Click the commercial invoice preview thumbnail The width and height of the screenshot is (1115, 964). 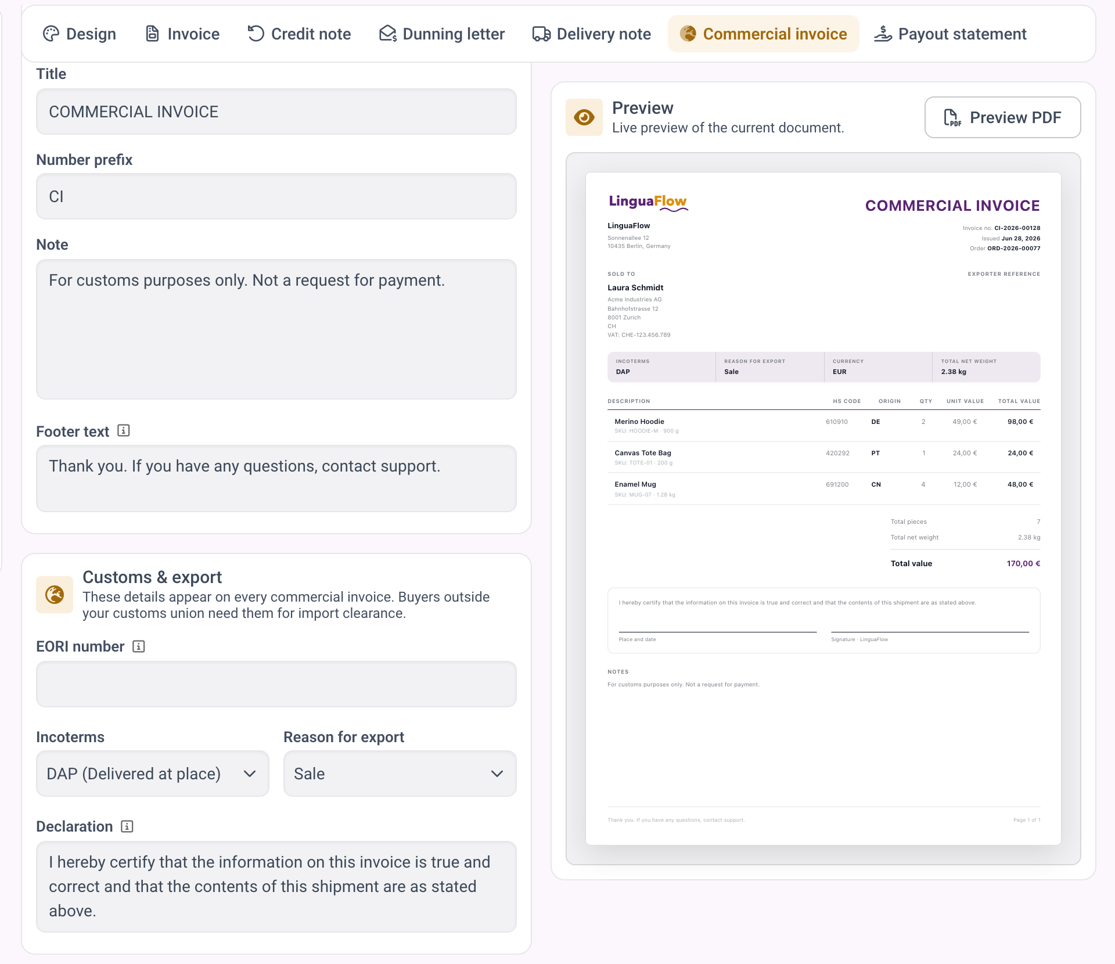pyautogui.click(x=823, y=509)
